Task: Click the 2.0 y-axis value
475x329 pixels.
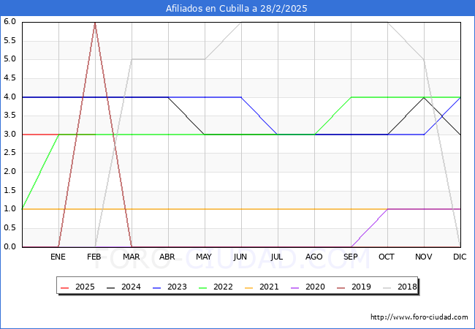Action: tap(9, 172)
